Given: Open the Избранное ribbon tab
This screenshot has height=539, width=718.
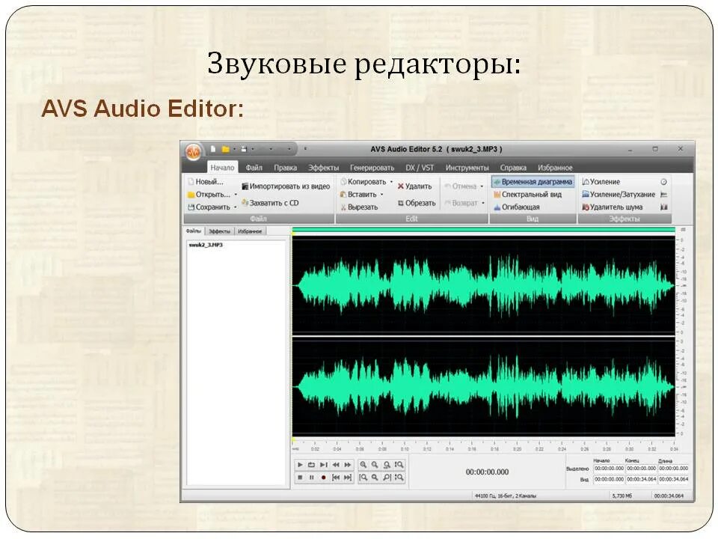Looking at the screenshot, I should point(555,168).
